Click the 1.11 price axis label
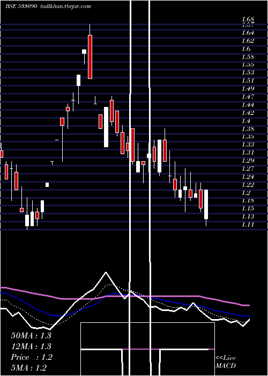268x376 pixels. tap(248, 225)
